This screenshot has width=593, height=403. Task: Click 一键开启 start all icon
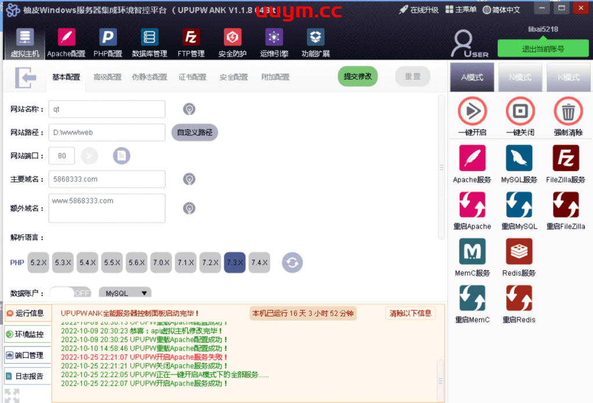coord(472,110)
